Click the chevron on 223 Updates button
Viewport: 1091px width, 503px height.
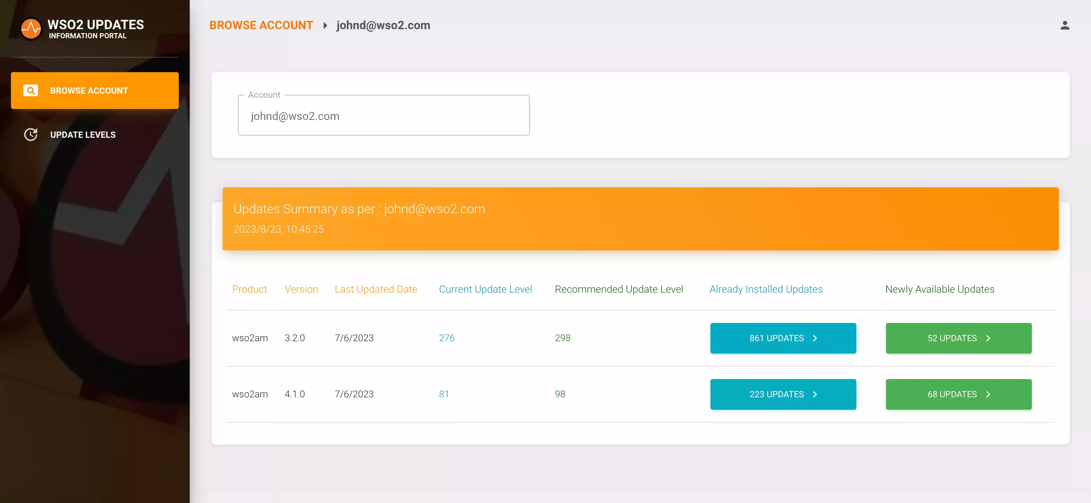coord(815,394)
